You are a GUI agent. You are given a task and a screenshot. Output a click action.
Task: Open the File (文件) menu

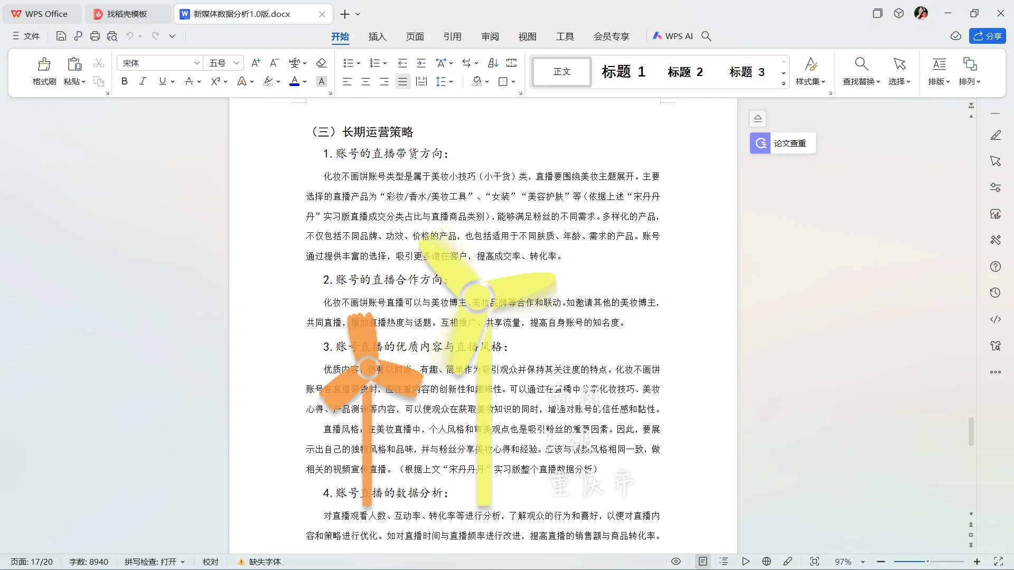click(x=26, y=36)
